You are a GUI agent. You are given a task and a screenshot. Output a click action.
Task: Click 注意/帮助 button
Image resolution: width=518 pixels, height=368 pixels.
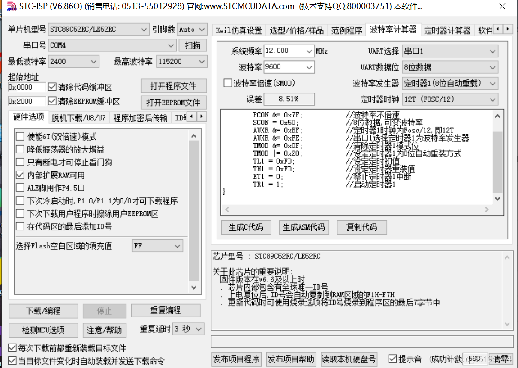click(105, 330)
